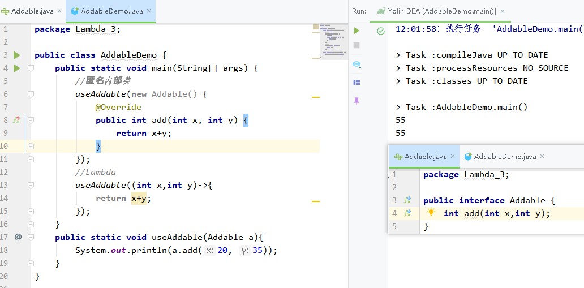Close Addable.java tab in the floating editor

(453, 156)
